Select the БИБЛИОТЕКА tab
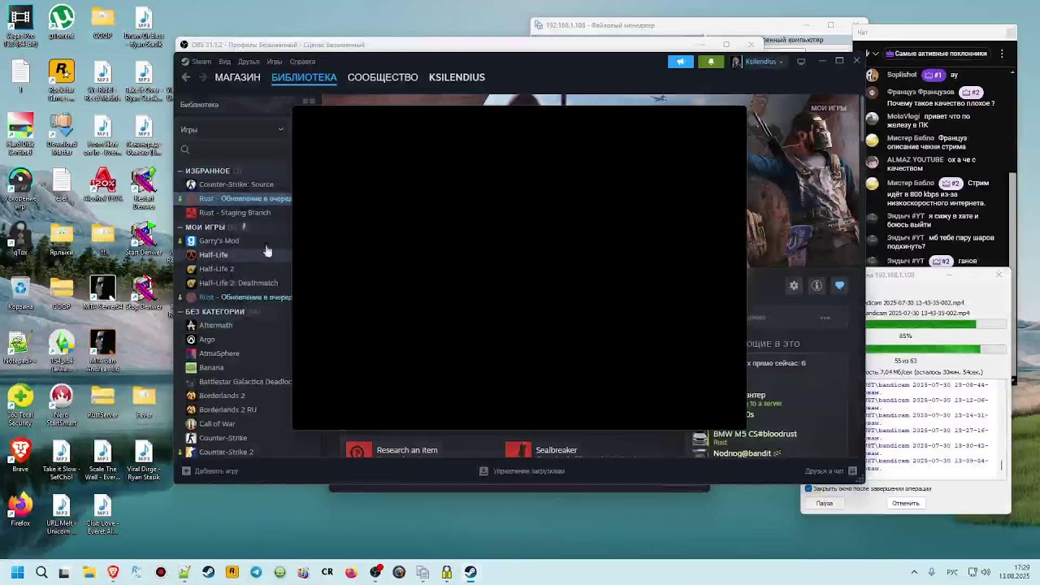 click(304, 77)
